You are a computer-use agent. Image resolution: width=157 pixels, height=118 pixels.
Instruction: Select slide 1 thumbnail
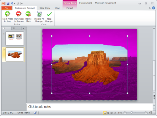[x=15, y=38]
